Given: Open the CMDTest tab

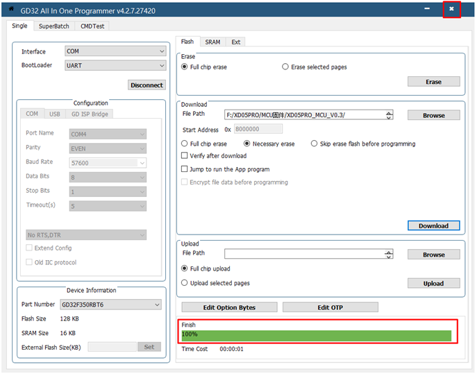Looking at the screenshot, I should click(x=92, y=26).
